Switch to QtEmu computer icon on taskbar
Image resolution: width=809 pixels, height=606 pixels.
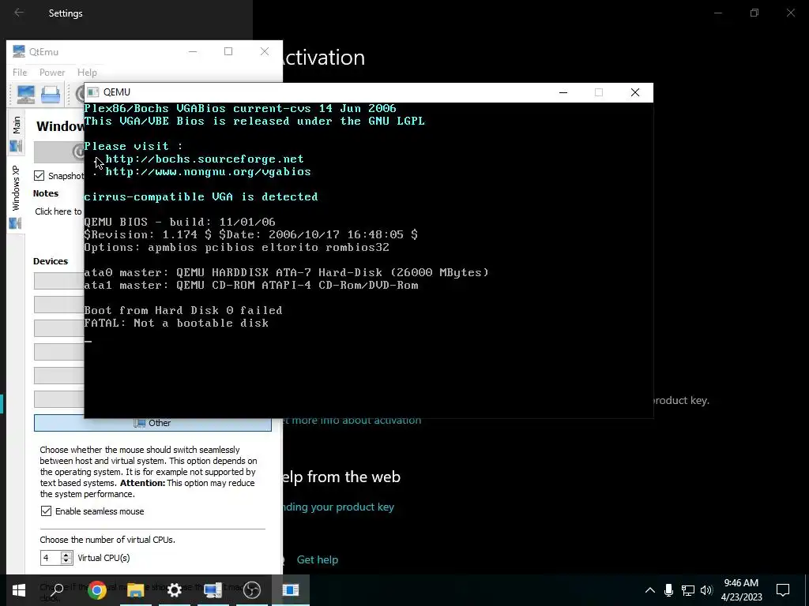coord(213,590)
